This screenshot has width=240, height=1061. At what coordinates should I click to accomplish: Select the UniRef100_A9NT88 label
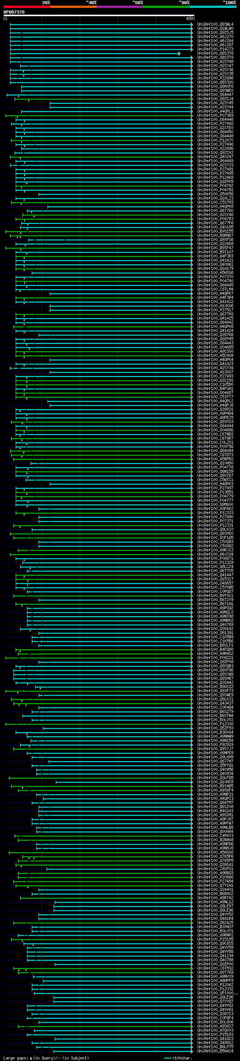point(215,616)
